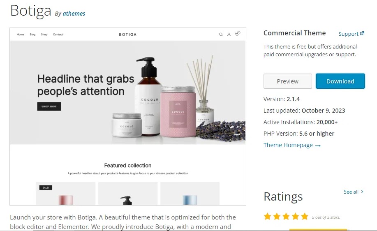Click the Preview button

tap(287, 81)
